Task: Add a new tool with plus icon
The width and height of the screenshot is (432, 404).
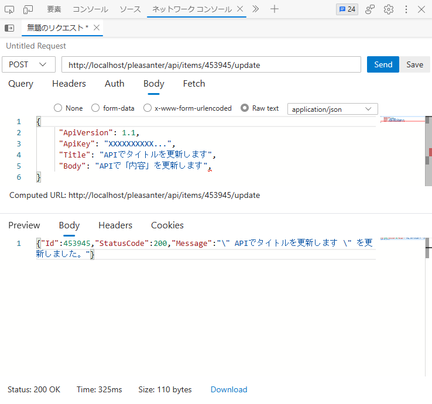Action: pyautogui.click(x=274, y=9)
